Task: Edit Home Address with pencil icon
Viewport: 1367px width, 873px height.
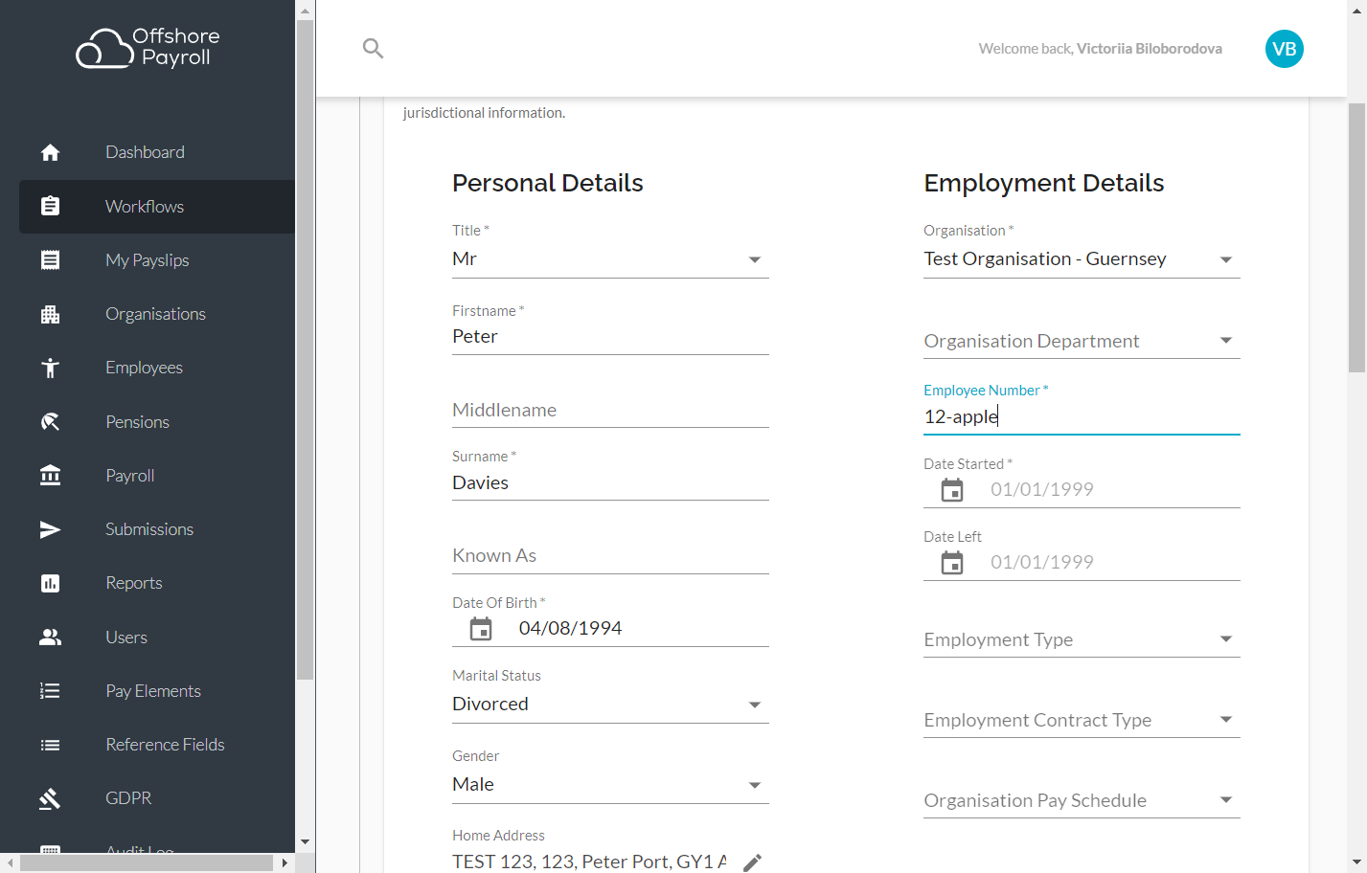Action: (x=753, y=862)
